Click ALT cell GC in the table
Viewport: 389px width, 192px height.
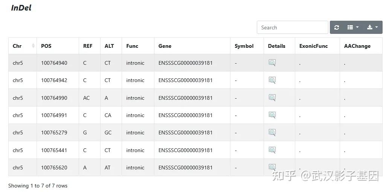point(108,133)
